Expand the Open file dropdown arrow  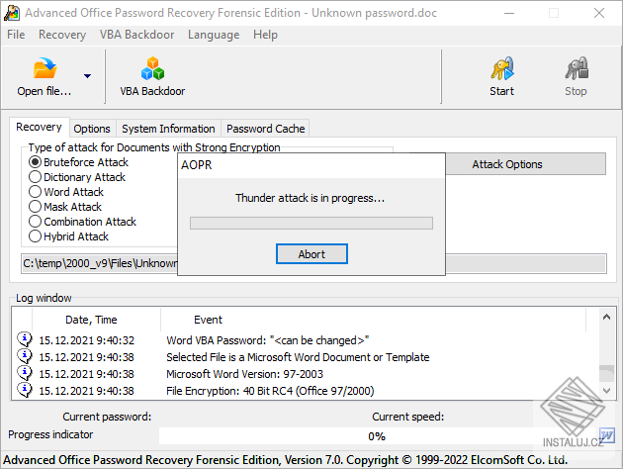coord(87,76)
